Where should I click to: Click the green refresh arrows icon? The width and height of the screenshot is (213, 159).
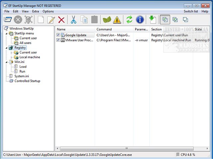129,20
